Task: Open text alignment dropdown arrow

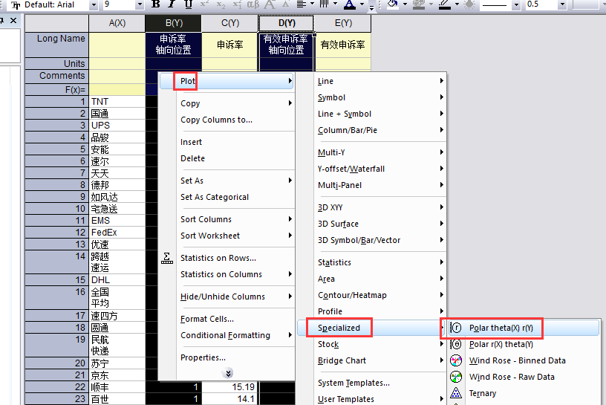Action: [312, 4]
